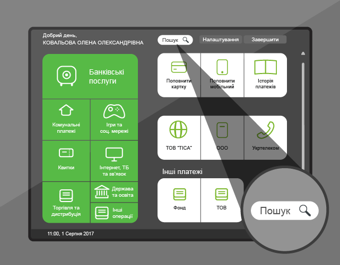Click the Завершити button
Viewport: 340px width, 265px height.
click(265, 40)
